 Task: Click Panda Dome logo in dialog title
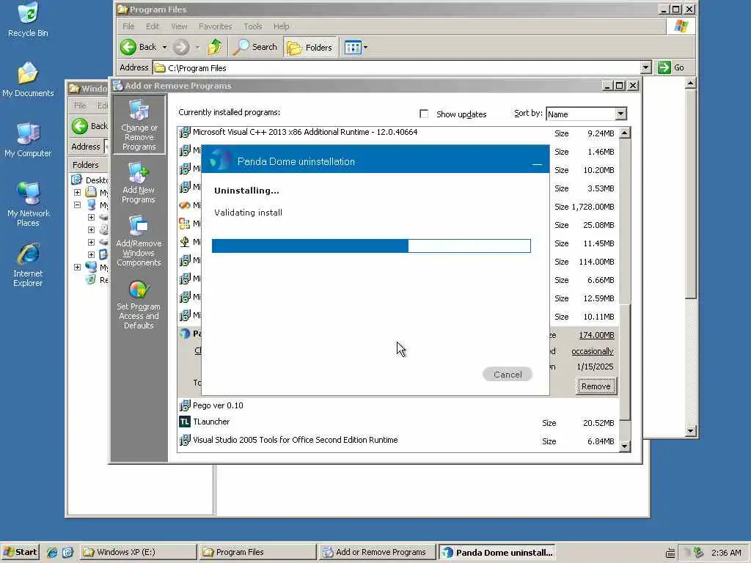point(220,159)
